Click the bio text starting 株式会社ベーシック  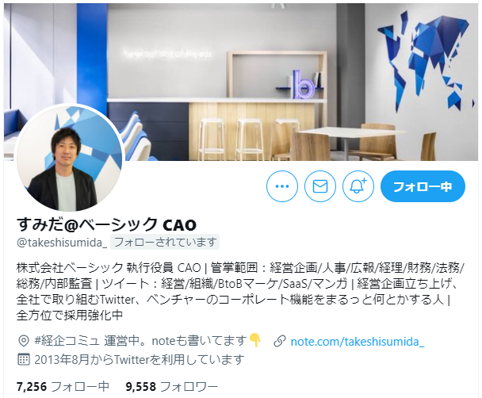(240, 291)
